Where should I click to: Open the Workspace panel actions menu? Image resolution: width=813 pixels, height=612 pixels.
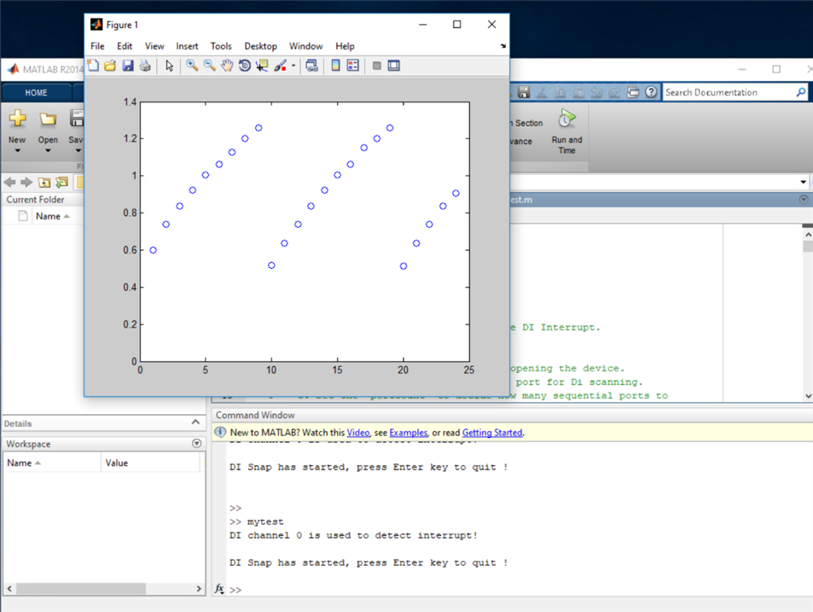196,444
